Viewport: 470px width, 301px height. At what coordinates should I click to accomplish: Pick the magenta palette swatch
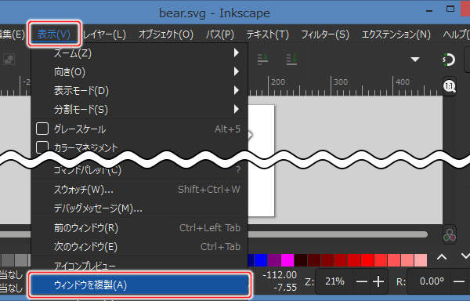[x=287, y=260]
